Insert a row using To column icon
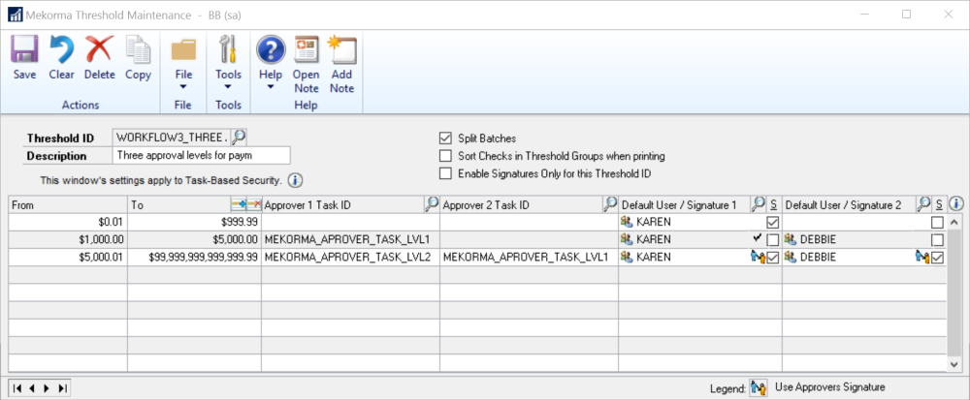 click(x=238, y=204)
